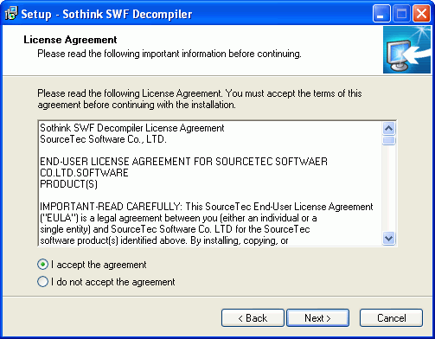Click 'Please read the following important information' subtitle
The height and width of the screenshot is (339, 435).
coord(170,54)
